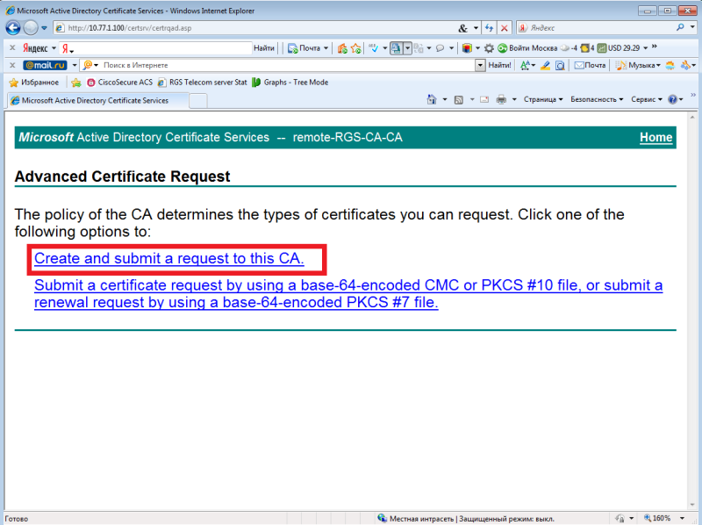Click Submit base-64-encoded certificate request link

click(x=348, y=294)
